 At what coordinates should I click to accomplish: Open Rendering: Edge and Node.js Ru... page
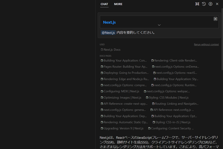[x=125, y=79]
